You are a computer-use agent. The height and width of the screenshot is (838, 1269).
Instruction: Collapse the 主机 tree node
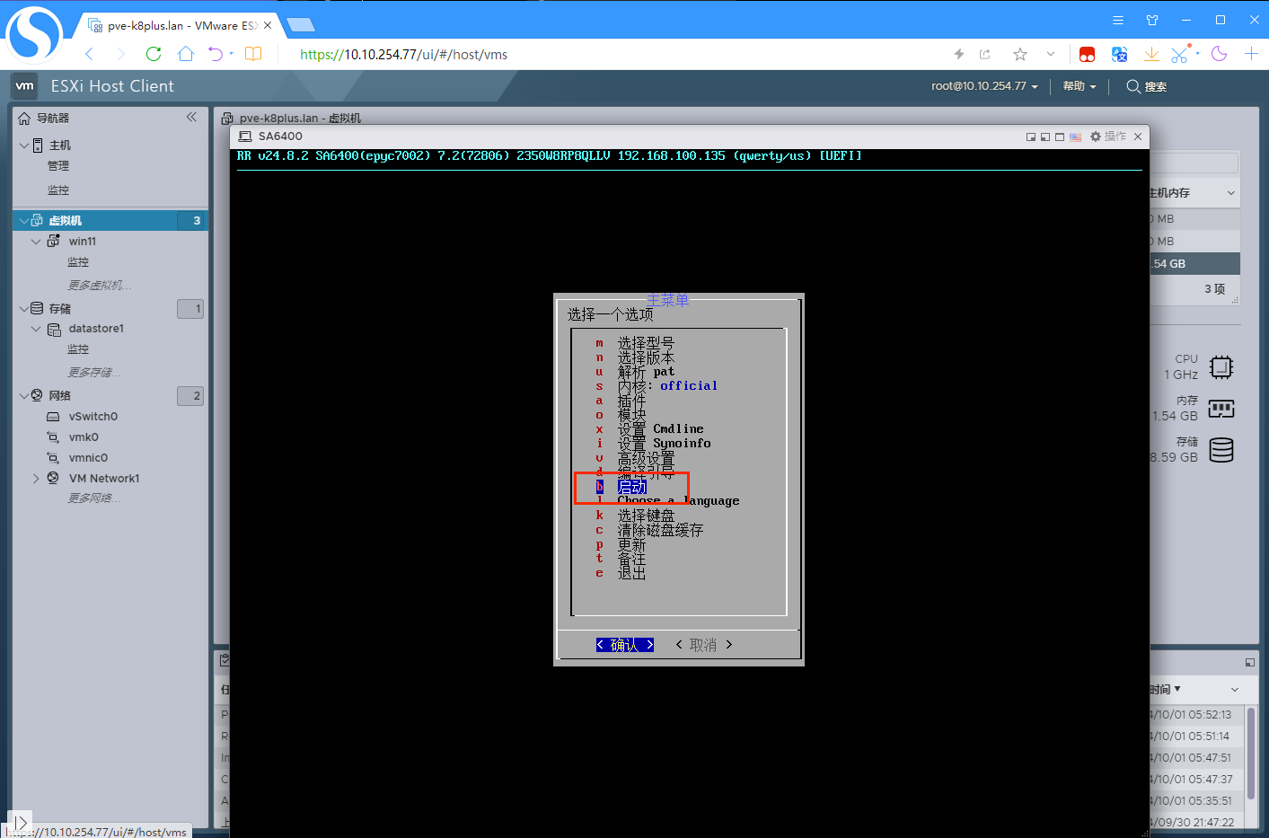pyautogui.click(x=23, y=145)
